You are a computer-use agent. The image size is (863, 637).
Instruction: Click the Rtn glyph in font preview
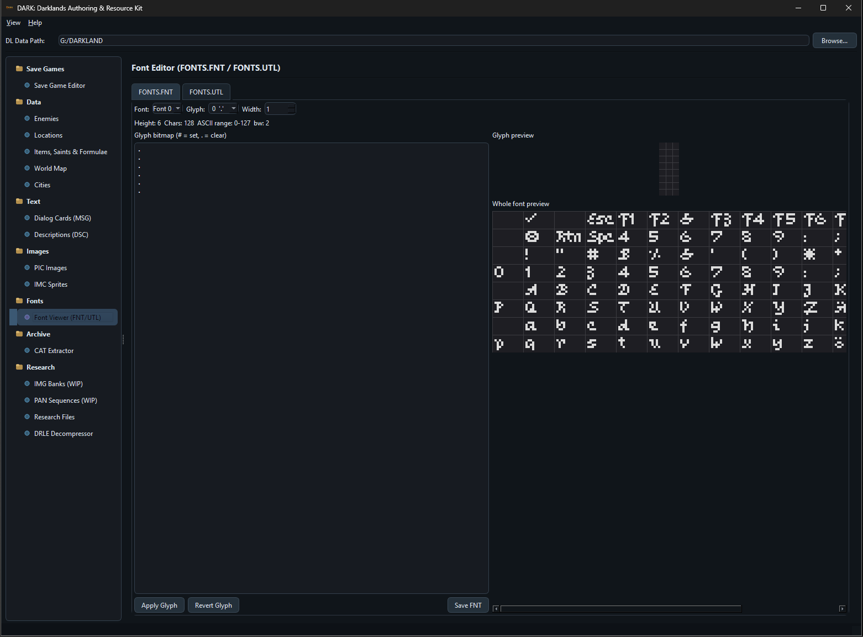click(x=569, y=237)
